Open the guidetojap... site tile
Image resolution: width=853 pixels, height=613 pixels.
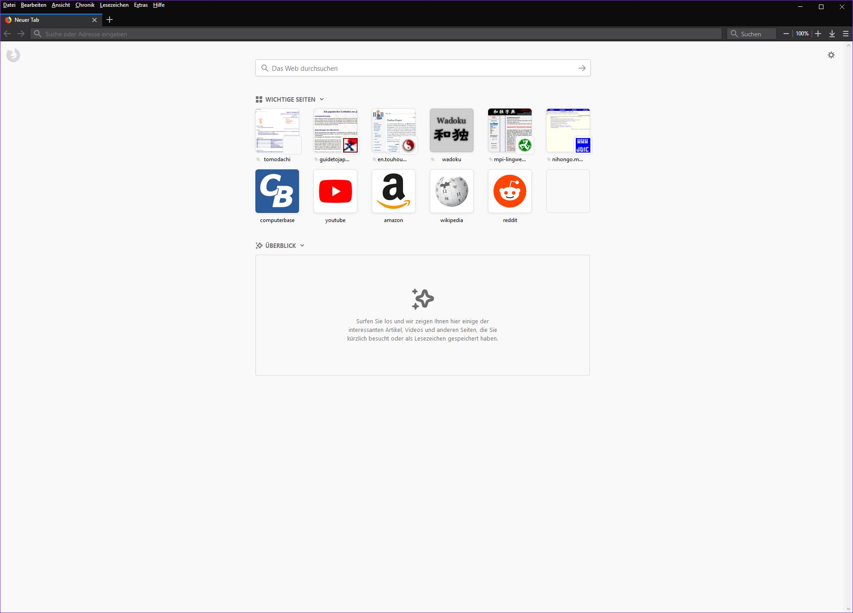[x=335, y=130]
